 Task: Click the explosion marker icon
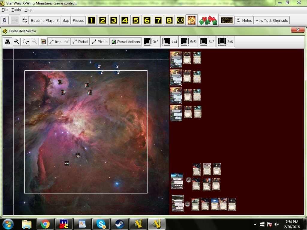point(191,21)
